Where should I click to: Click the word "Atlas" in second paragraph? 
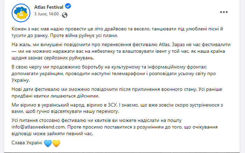coord(164,45)
